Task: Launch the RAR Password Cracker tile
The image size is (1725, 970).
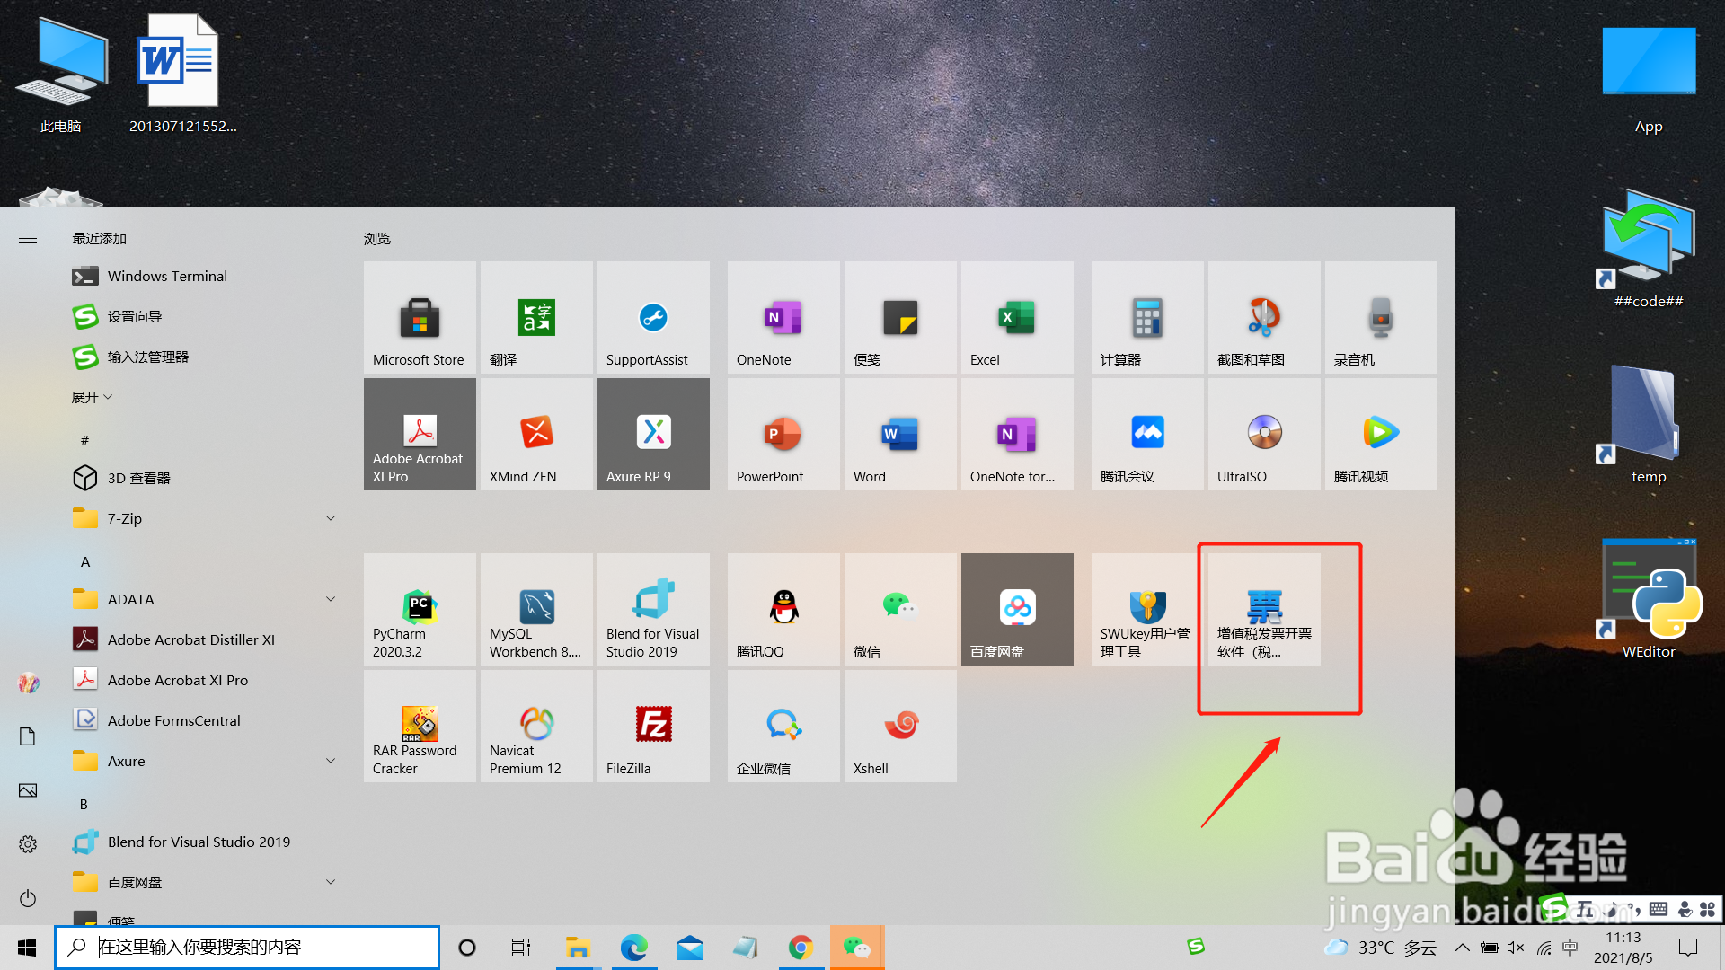Action: tap(420, 726)
